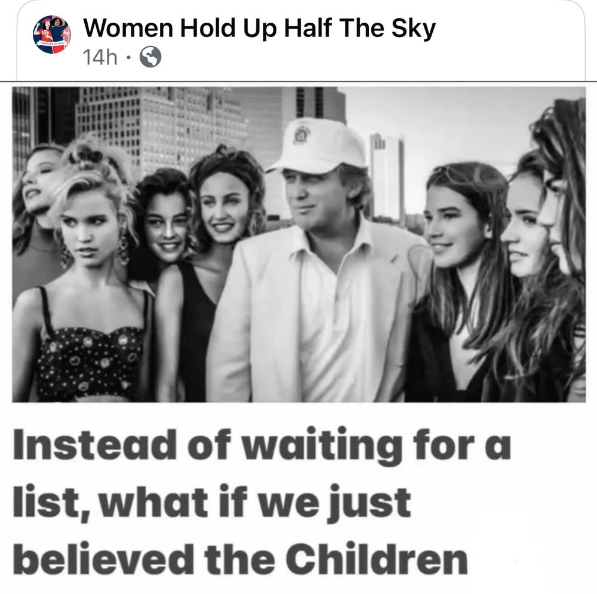Click the slim white tower behind the cap

(x=387, y=176)
